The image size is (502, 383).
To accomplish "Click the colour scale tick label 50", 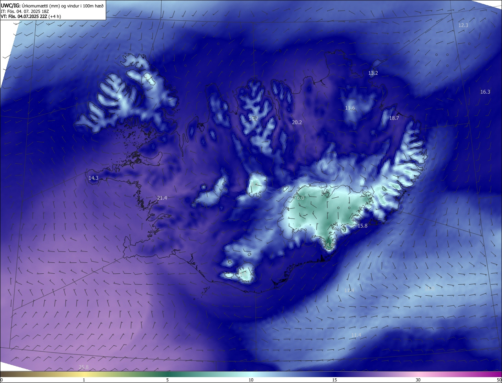I will (x=499, y=380).
